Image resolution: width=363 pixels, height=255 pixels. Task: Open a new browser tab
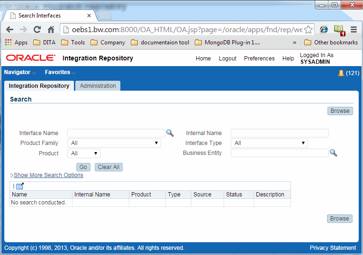point(105,16)
